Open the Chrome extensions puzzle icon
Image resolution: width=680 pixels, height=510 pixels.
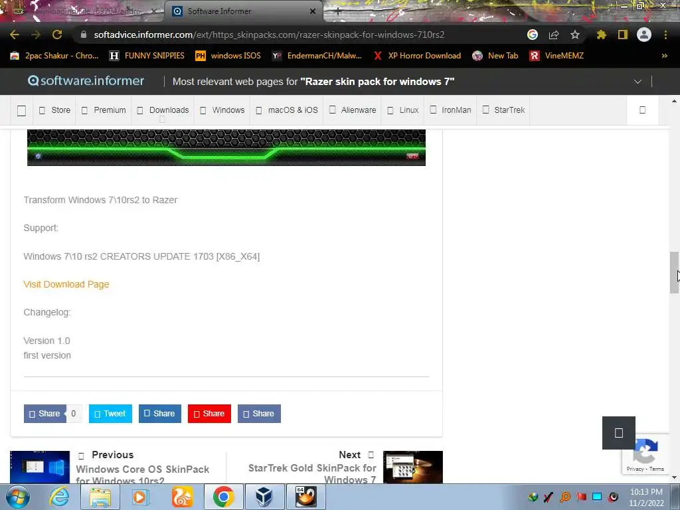tap(602, 35)
